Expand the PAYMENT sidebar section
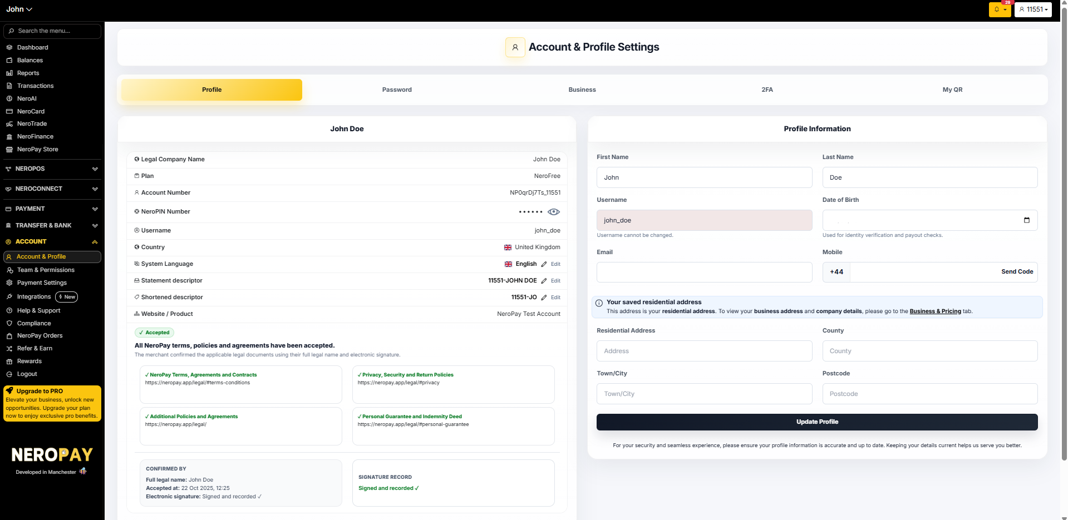This screenshot has width=1068, height=520. 52,209
